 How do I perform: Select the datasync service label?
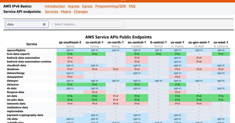[x=13, y=81]
